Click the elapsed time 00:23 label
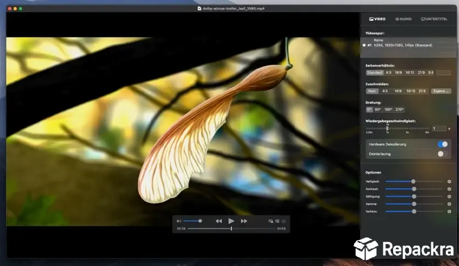 [181, 229]
